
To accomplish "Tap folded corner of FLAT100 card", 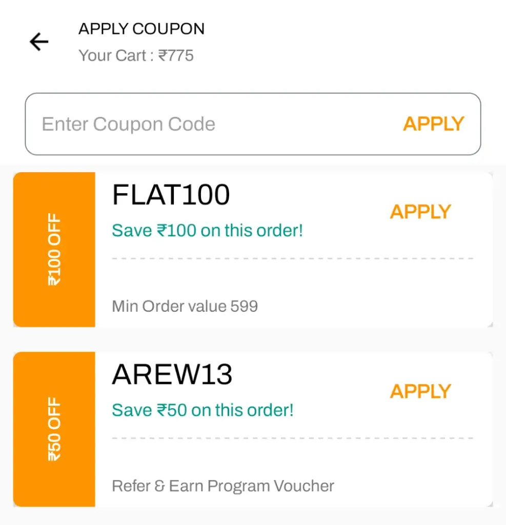I will (490, 325).
